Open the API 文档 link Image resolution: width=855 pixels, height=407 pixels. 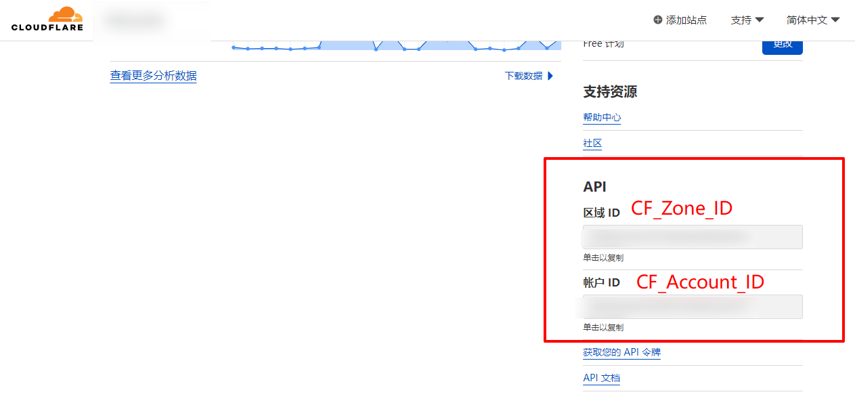pos(601,378)
